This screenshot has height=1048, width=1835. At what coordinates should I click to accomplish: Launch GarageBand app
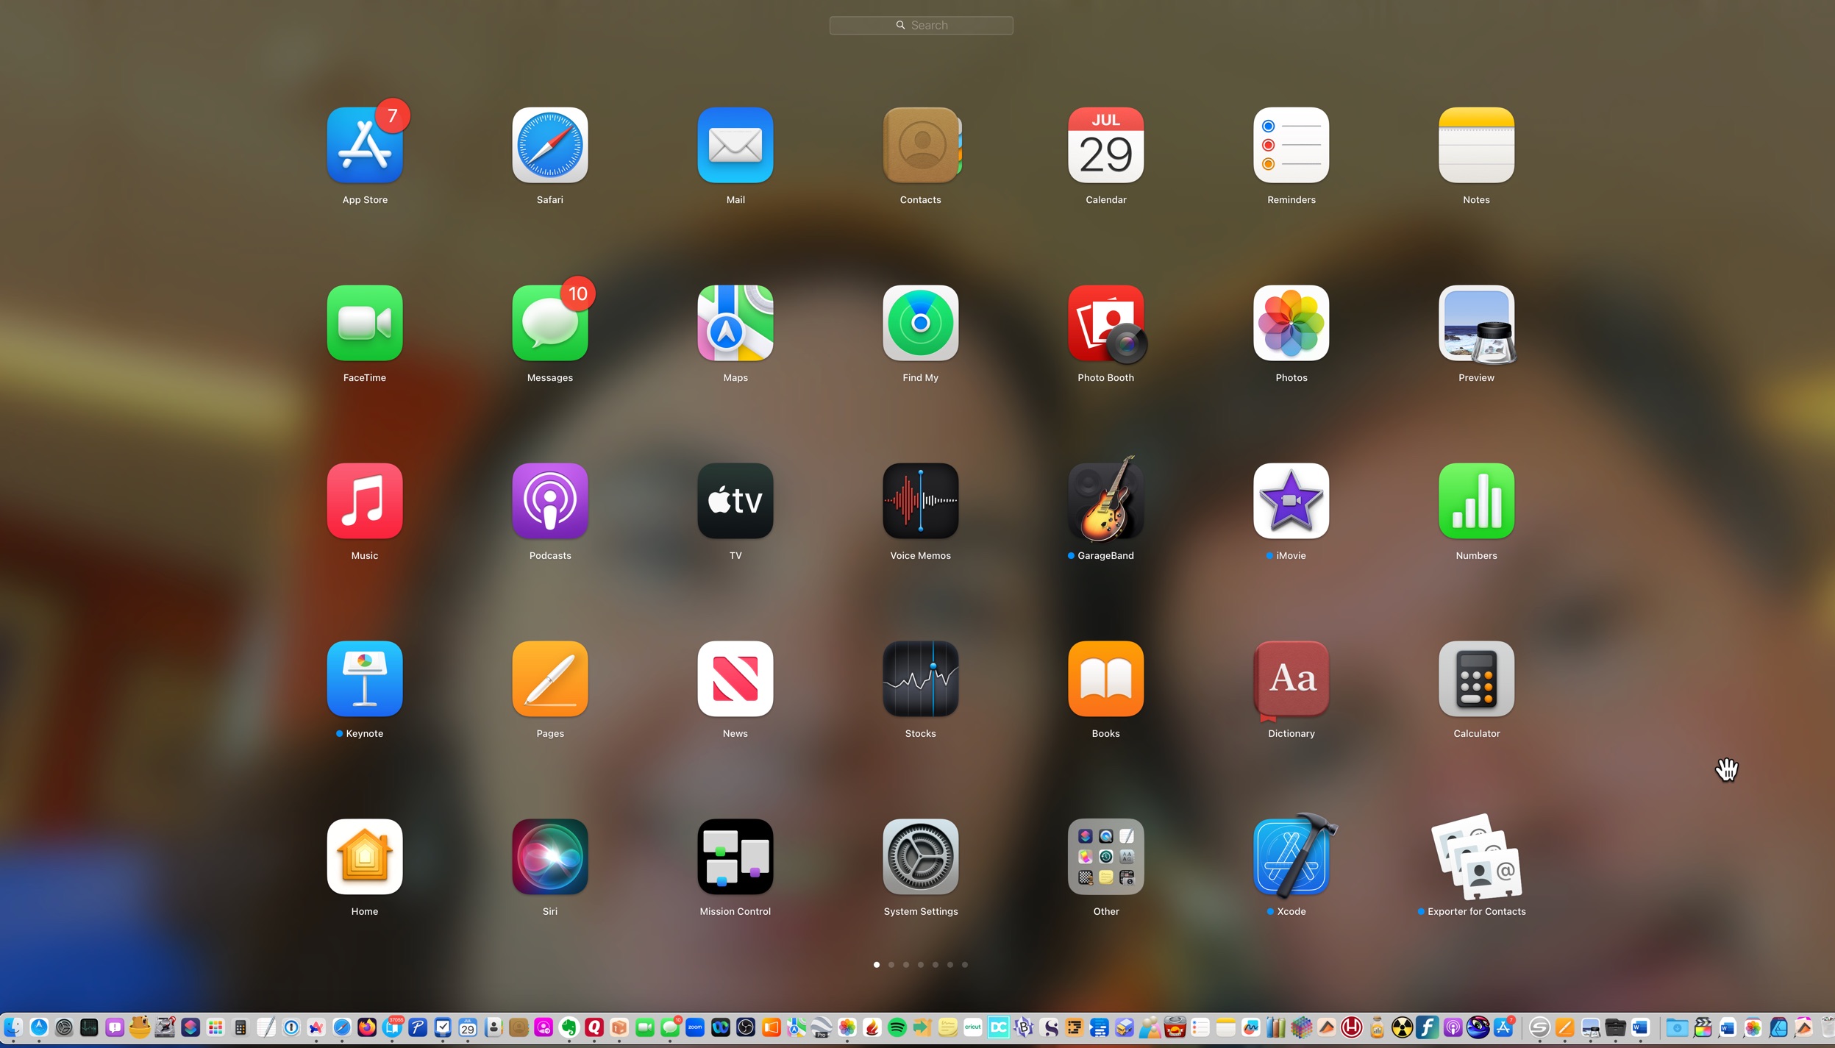pyautogui.click(x=1105, y=501)
